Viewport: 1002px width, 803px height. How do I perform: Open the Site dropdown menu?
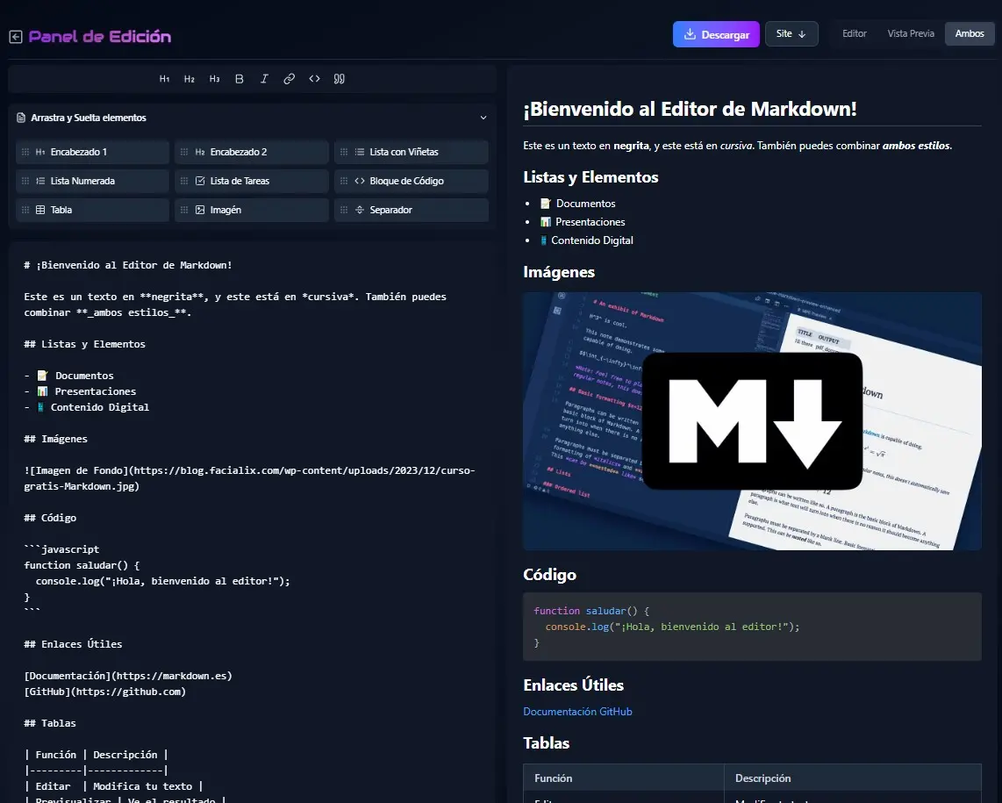791,34
